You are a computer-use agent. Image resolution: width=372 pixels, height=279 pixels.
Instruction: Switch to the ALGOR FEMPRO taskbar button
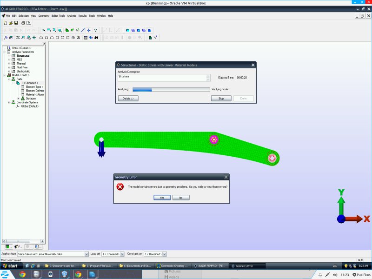[x=210, y=266]
